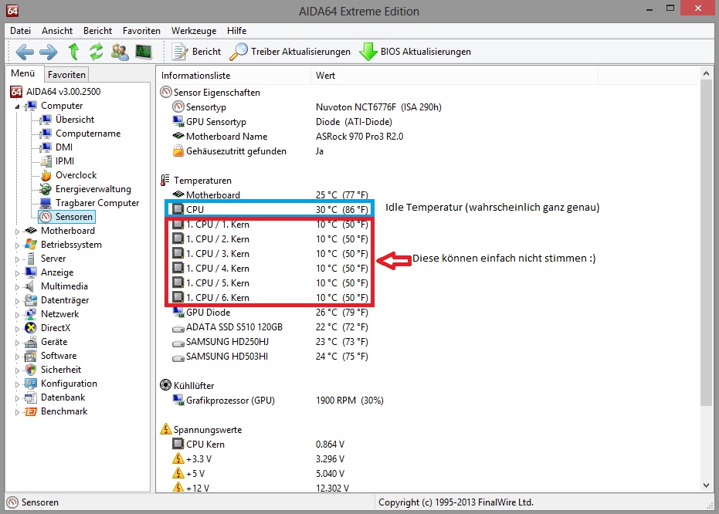Click the scrollbar down arrow

(x=706, y=485)
